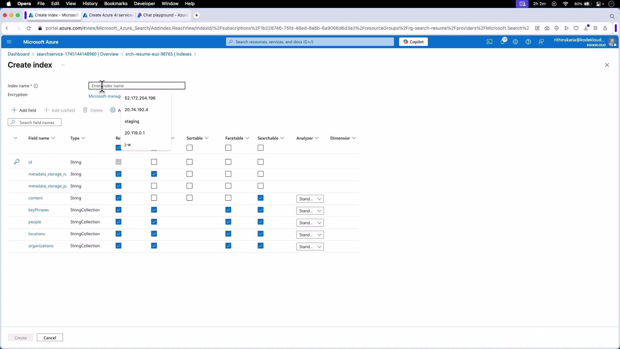Click the Wi-Fi status icon
The width and height of the screenshot is (620, 349).
[x=565, y=4]
